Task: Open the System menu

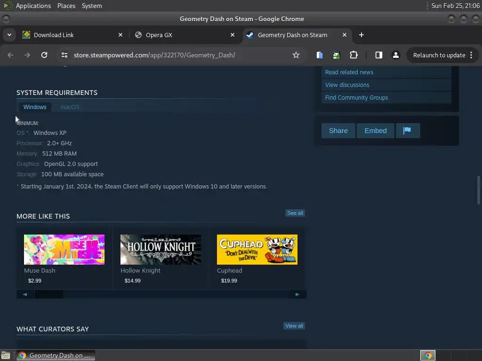Action: click(92, 6)
